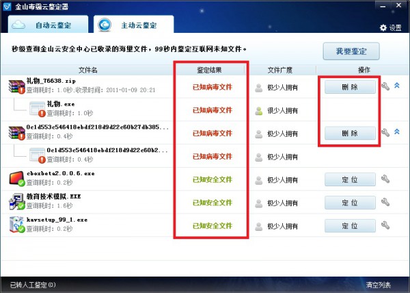The height and width of the screenshot is (293, 410).
Task: Collapse the 0c1d553c546418 archive row chevron
Action: pyautogui.click(x=397, y=133)
